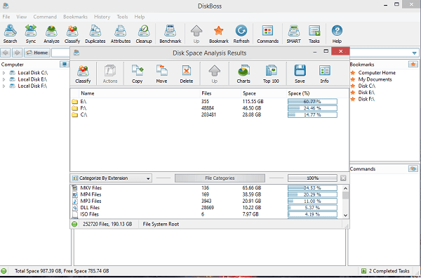Viewport: 421px width, 278px height.
Task: Go Up in the analysis results toolbar
Action: 214,74
